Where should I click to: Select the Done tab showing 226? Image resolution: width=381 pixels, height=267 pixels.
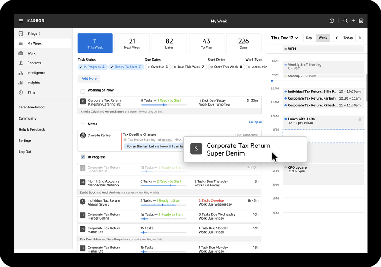click(x=244, y=43)
